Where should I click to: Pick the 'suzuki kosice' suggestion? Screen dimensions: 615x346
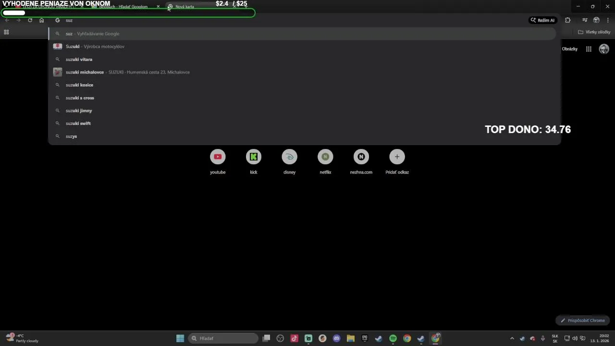tap(302, 85)
